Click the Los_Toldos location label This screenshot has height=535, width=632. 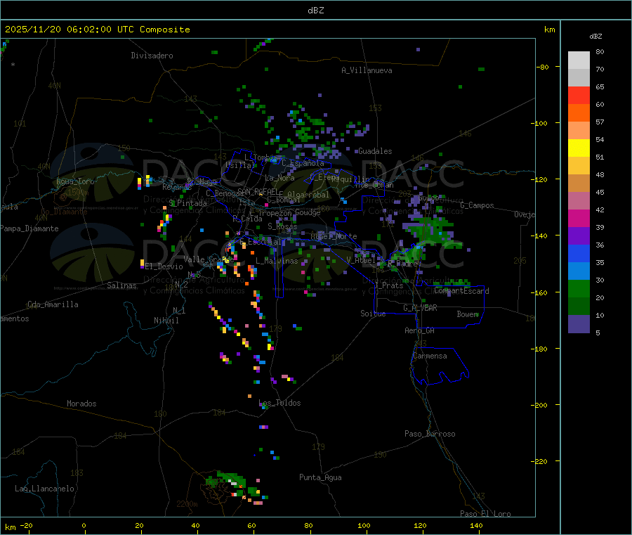click(279, 403)
